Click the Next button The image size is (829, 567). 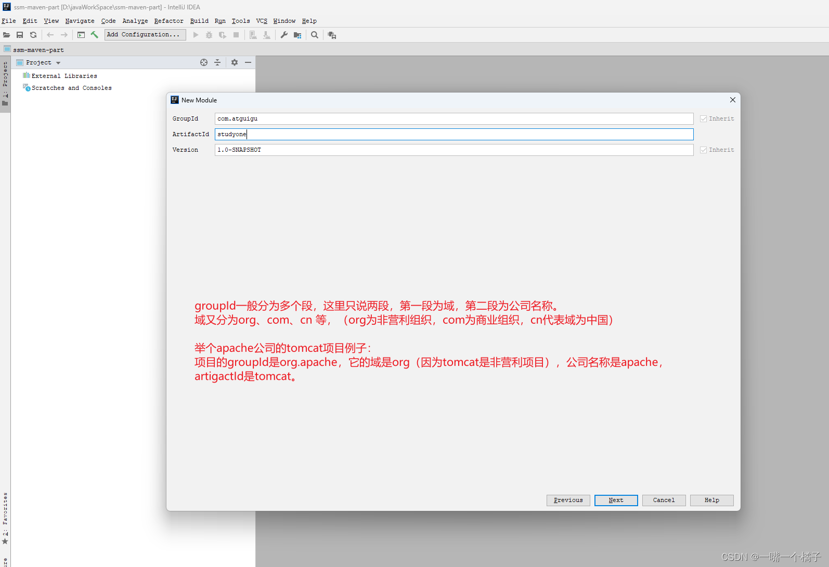tap(616, 500)
